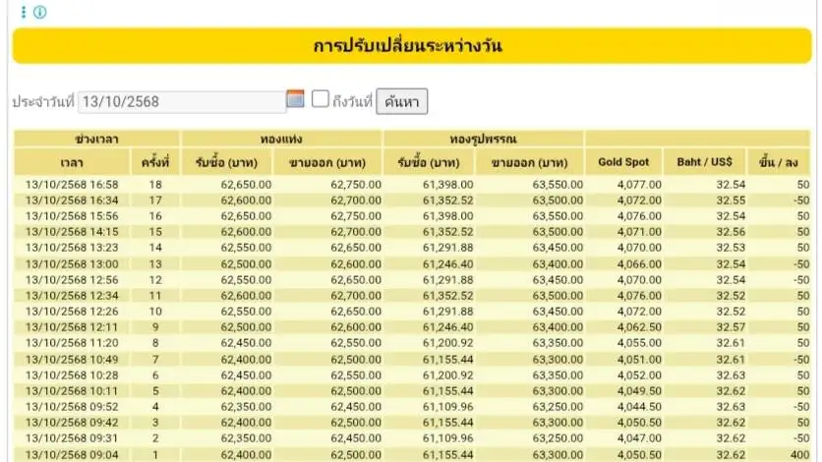Click the three-dot options icon
The width and height of the screenshot is (822, 462).
(24, 13)
